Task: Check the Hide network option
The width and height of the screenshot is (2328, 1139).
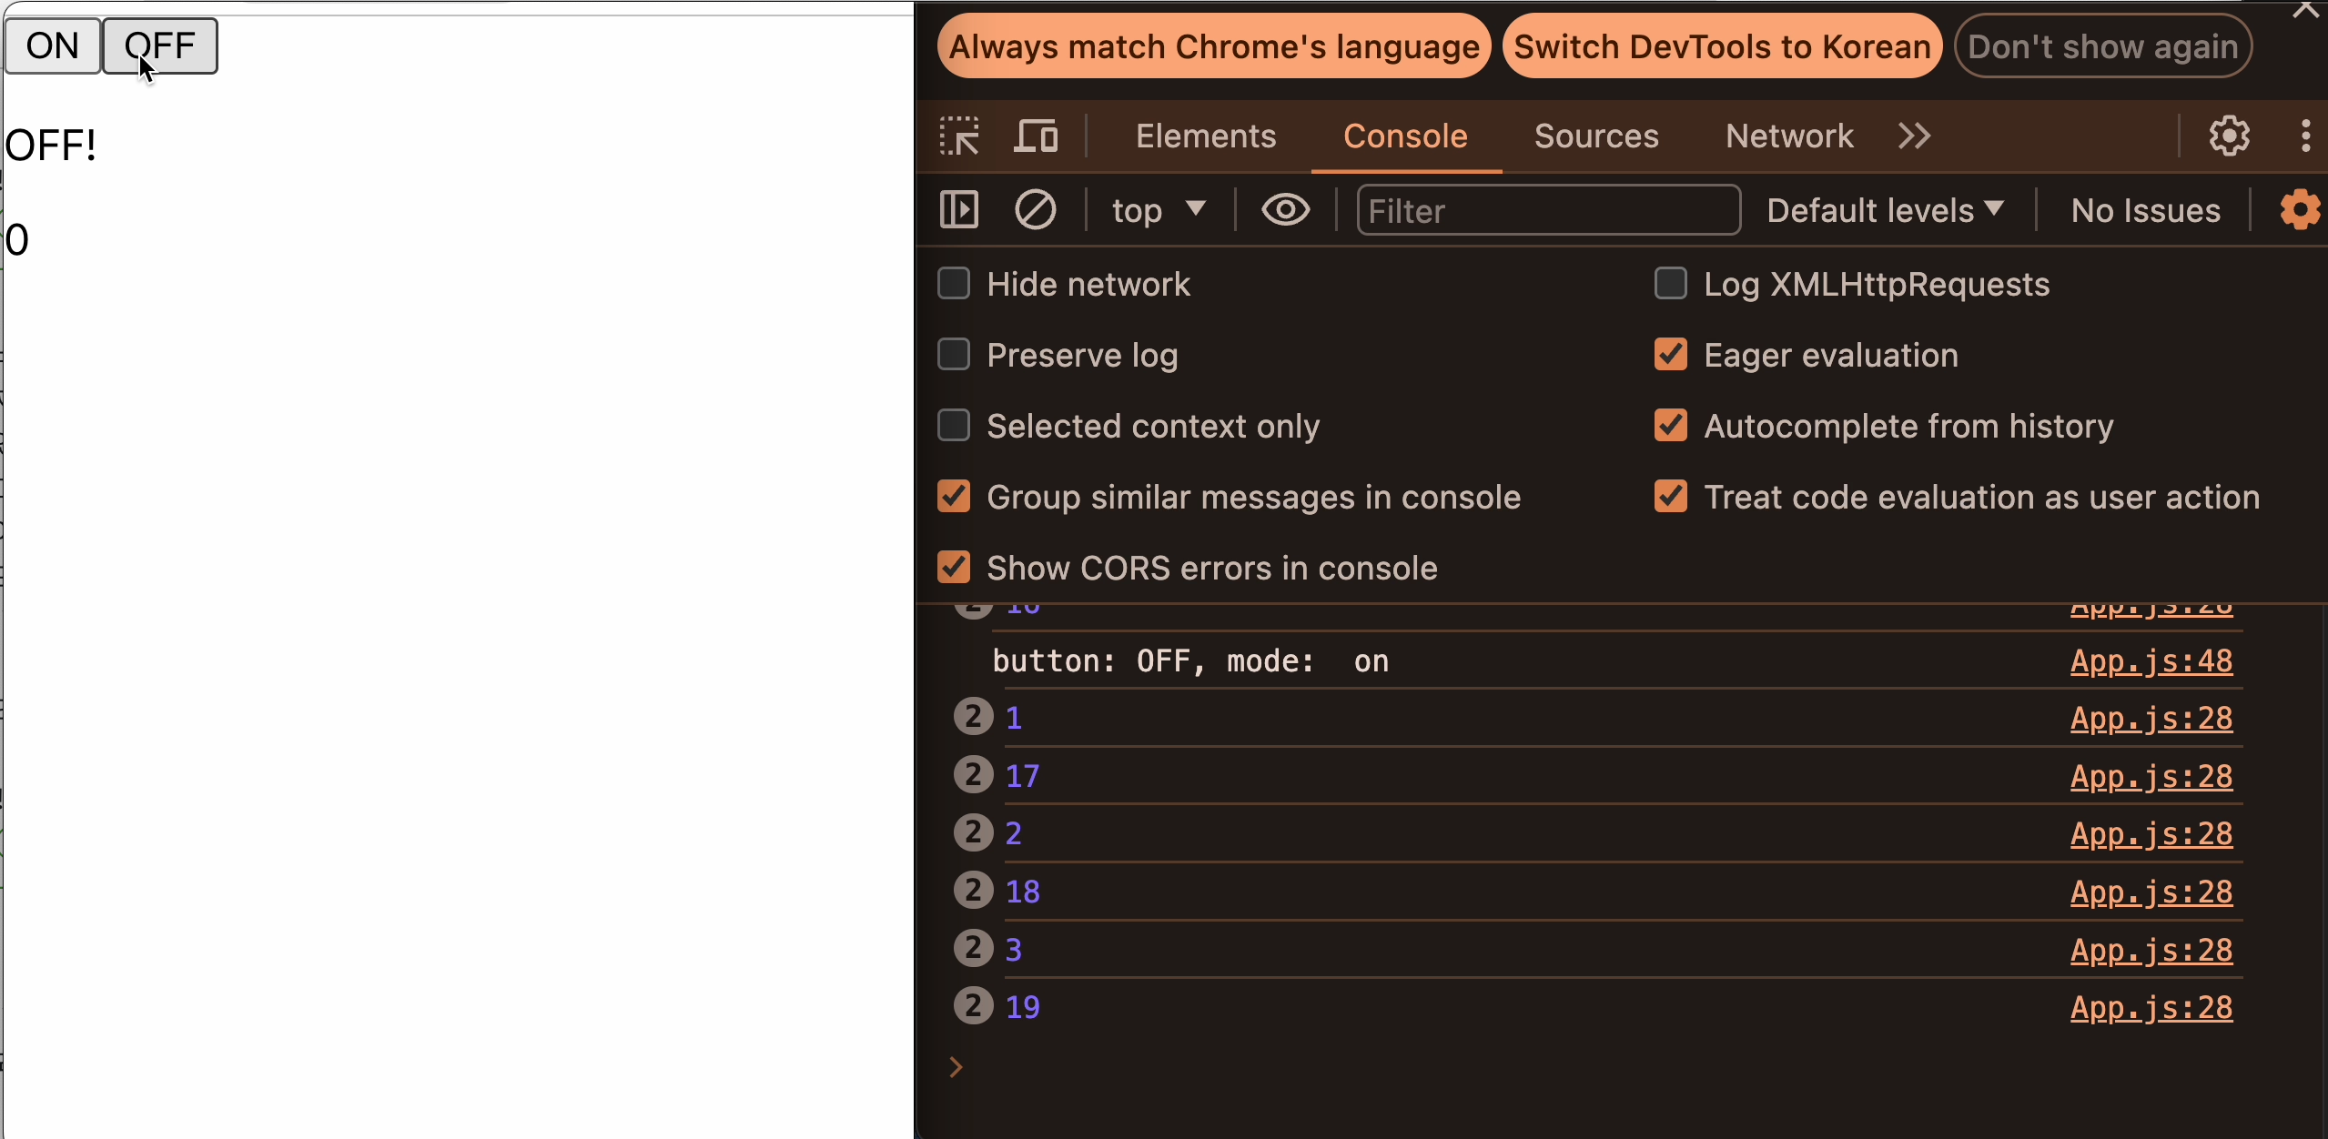Action: pyautogui.click(x=954, y=284)
